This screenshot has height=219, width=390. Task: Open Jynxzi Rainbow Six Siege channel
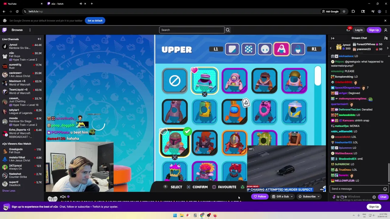click(22, 46)
